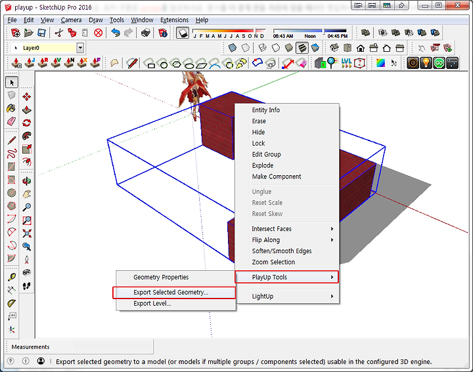Expand LightUp submenu

pos(286,297)
